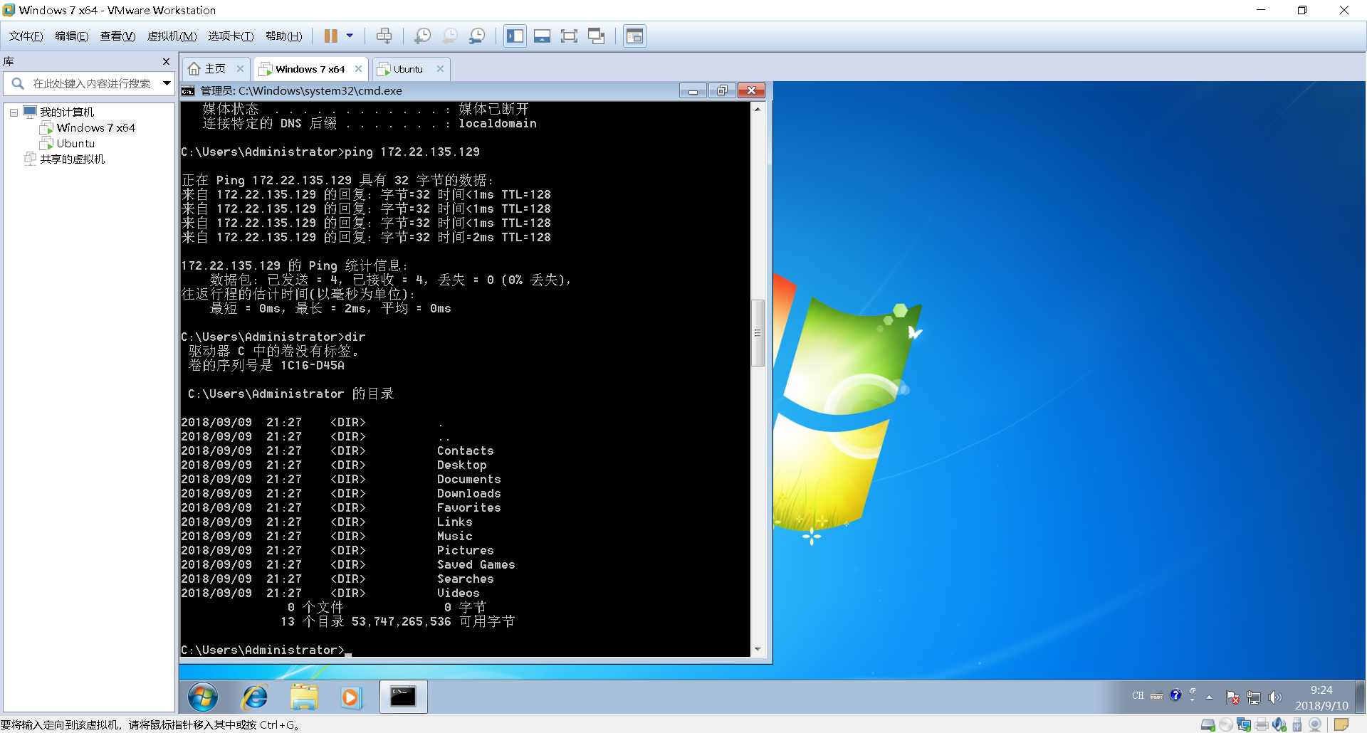Image resolution: width=1367 pixels, height=733 pixels.
Task: Close the 主页 tab
Action: (x=241, y=69)
